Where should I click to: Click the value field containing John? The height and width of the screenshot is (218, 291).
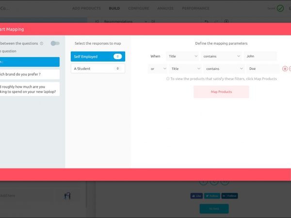260,56
